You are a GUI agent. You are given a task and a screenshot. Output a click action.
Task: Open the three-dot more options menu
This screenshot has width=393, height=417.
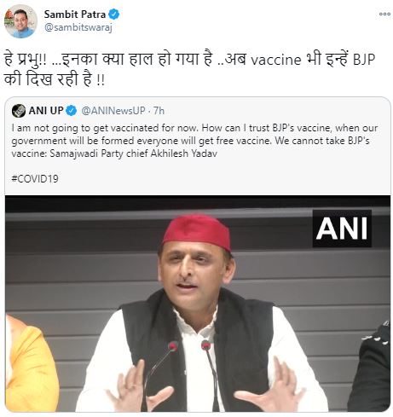[x=384, y=14]
